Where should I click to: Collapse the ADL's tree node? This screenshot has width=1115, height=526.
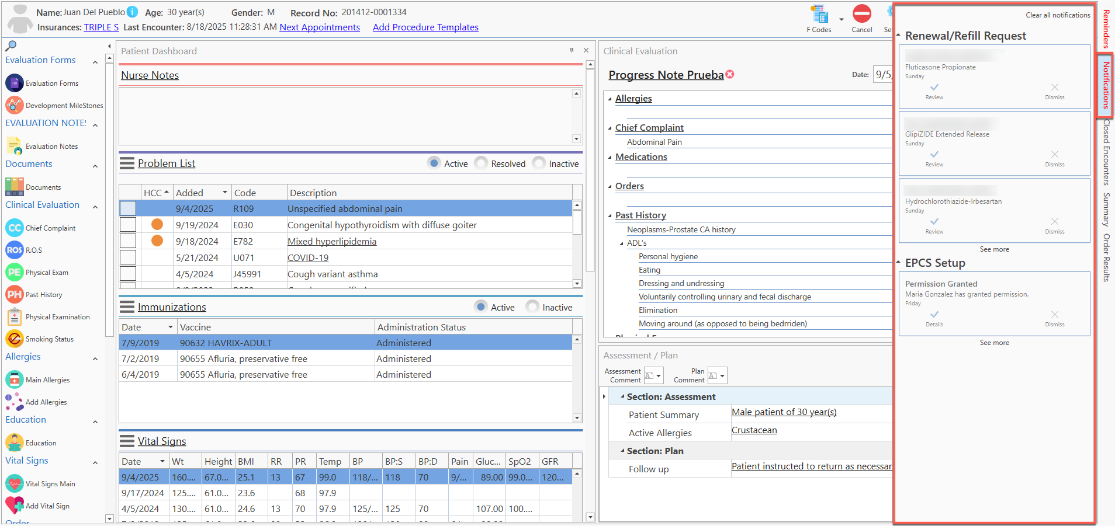point(622,243)
